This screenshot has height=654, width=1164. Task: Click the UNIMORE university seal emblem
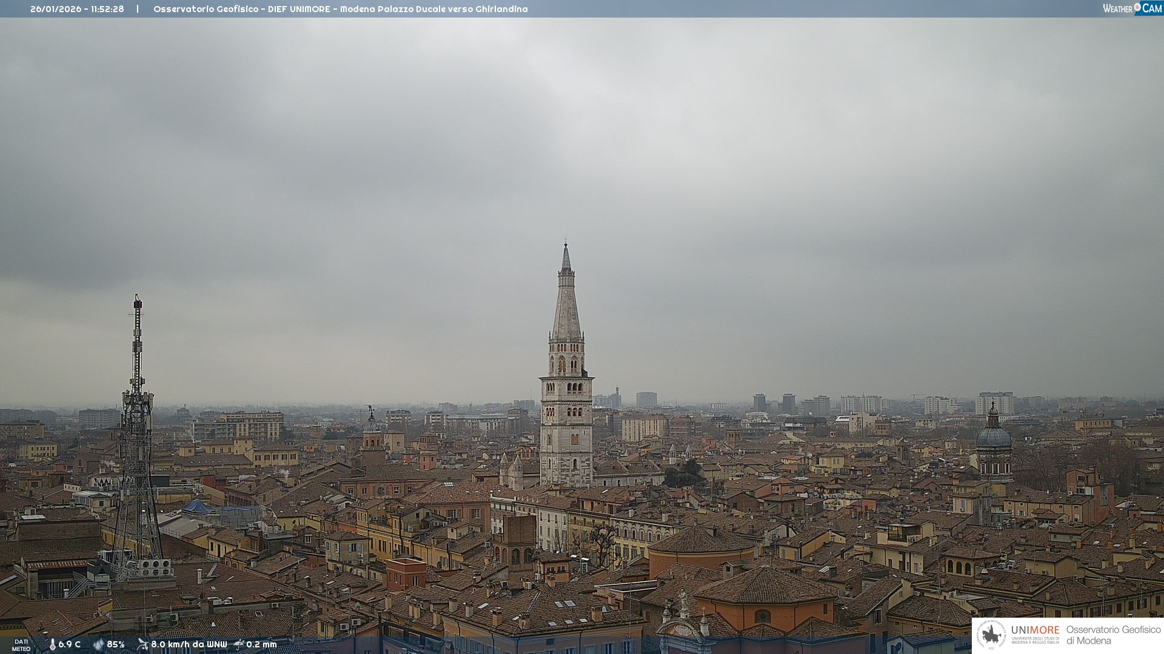pos(991,635)
